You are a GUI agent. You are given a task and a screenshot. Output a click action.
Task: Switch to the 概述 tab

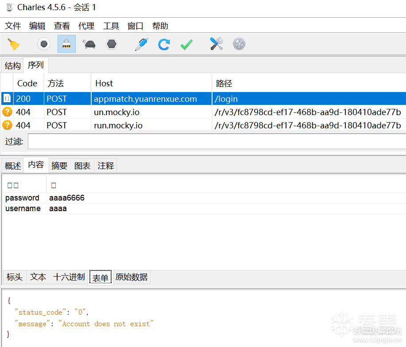tap(13, 166)
